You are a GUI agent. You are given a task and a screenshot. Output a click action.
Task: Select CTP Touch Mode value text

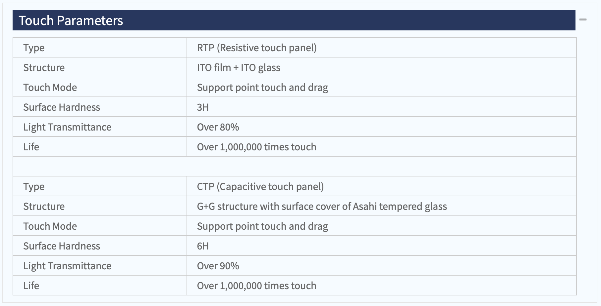point(262,226)
